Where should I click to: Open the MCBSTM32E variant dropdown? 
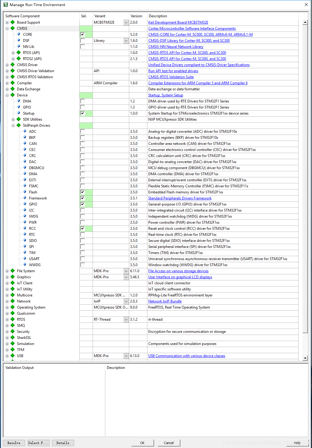pos(126,22)
